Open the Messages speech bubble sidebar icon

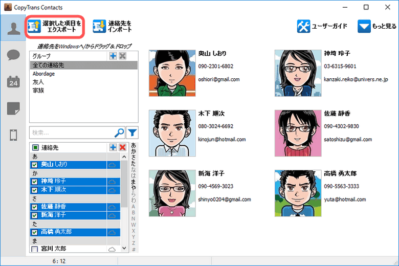[13, 55]
